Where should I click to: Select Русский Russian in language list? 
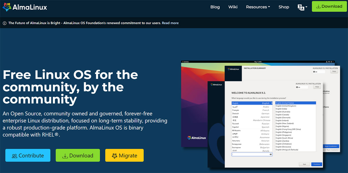[x=252, y=124]
